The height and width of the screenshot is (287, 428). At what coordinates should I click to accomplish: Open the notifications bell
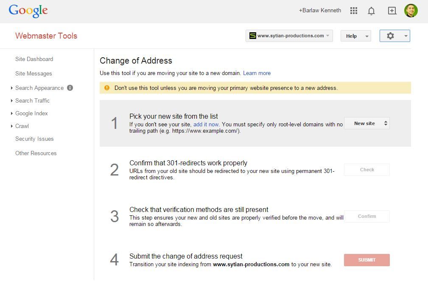371,11
